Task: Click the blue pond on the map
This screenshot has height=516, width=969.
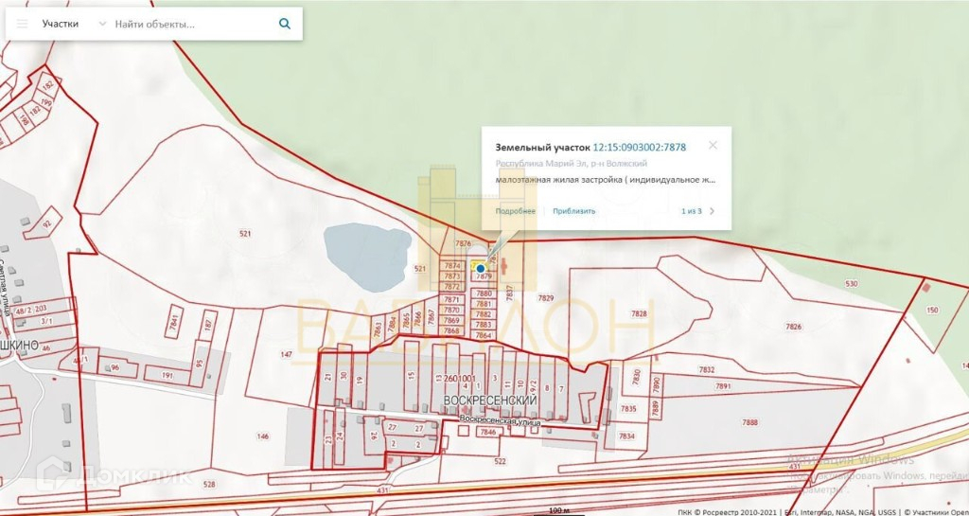Action: pos(366,258)
